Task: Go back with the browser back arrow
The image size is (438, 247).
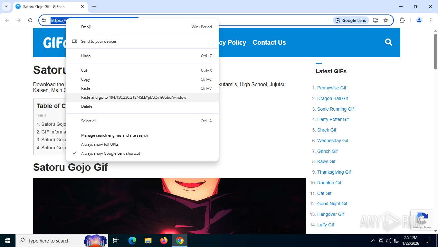Action: (x=7, y=20)
